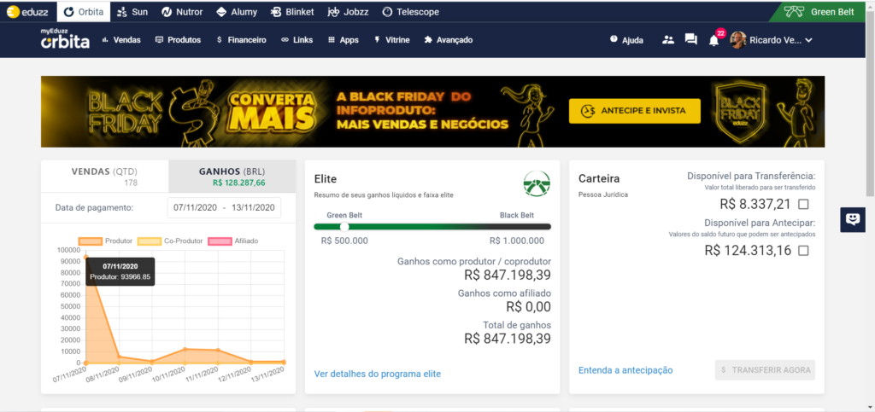Click the 07/11/2020 - 13/11/2020 date field
The image size is (875, 412).
click(224, 207)
